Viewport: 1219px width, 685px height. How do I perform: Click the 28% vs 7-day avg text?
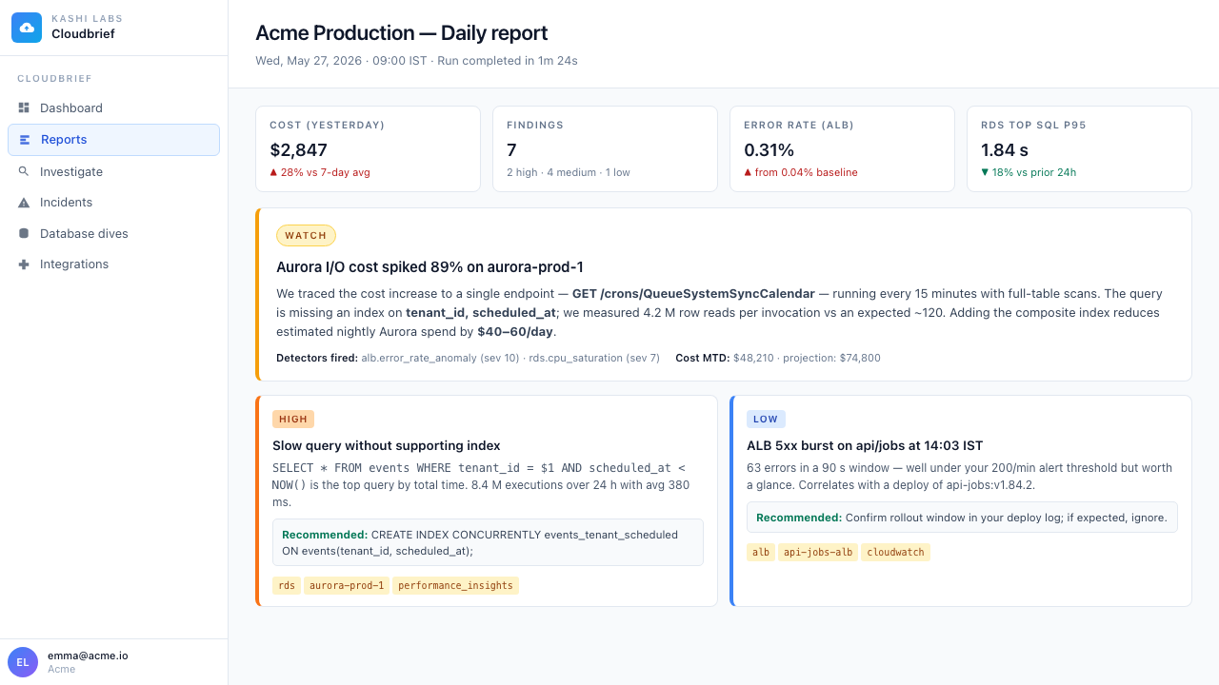tap(325, 172)
